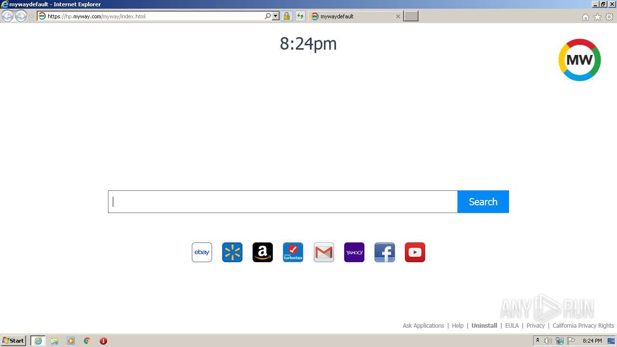Open the Facebook shortcut icon
Image resolution: width=617 pixels, height=347 pixels.
click(385, 252)
